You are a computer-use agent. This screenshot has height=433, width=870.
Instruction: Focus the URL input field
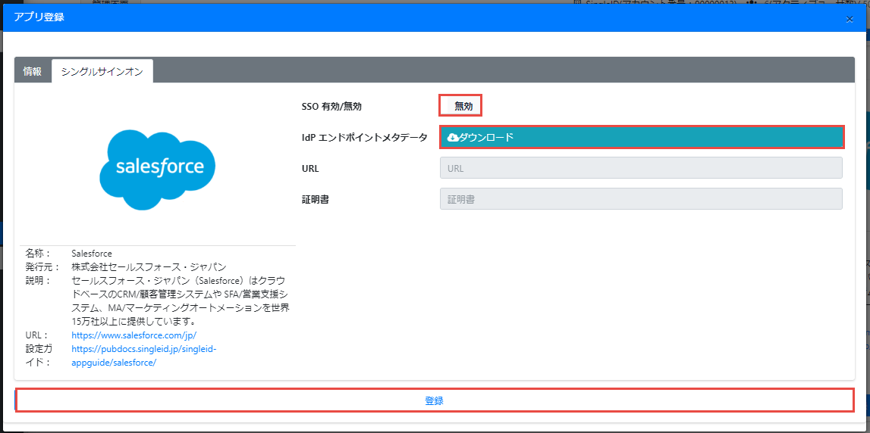coord(641,168)
